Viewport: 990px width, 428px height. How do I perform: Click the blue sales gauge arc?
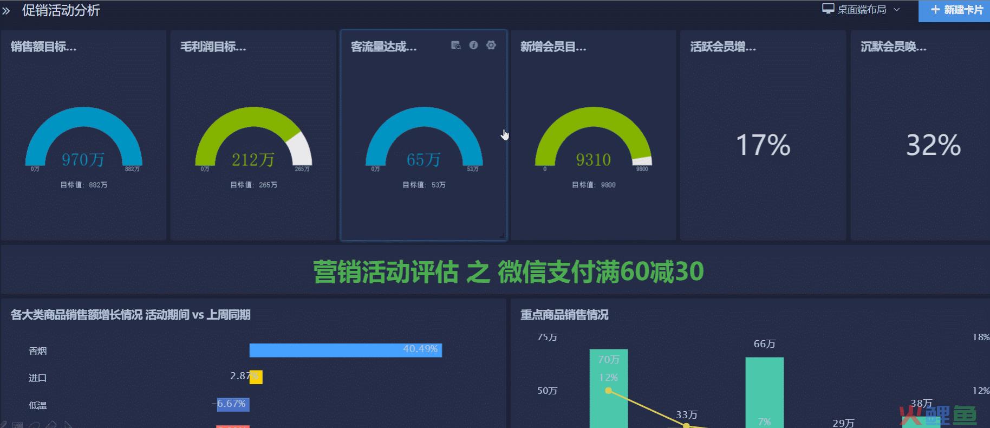[x=84, y=116]
